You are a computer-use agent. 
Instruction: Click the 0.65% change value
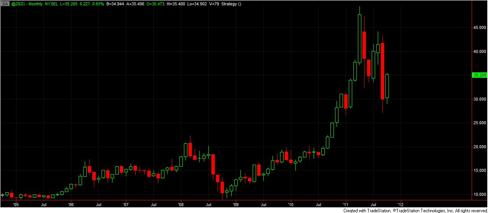pos(99,3)
